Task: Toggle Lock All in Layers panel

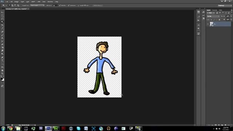Action: click(x=219, y=20)
